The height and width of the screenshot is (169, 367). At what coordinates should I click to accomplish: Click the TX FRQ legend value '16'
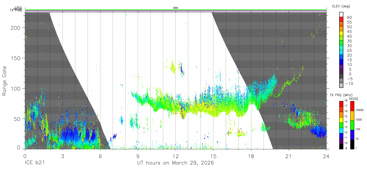pyautogui.click(x=345, y=111)
